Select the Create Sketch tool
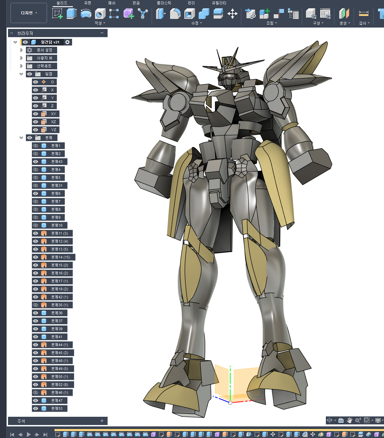The height and width of the screenshot is (438, 384). [x=57, y=14]
